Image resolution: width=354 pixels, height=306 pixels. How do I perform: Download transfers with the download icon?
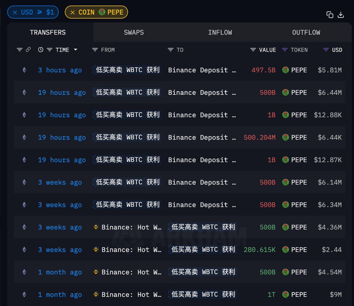[x=341, y=15]
